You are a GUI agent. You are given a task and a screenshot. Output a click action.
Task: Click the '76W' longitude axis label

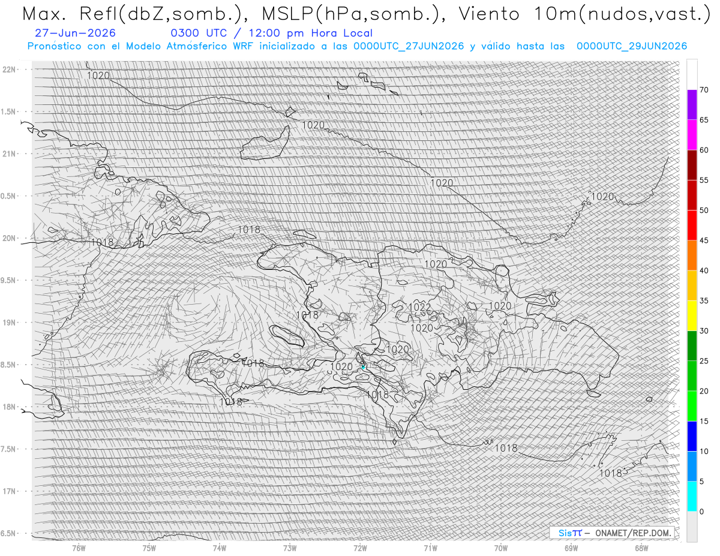point(79,548)
